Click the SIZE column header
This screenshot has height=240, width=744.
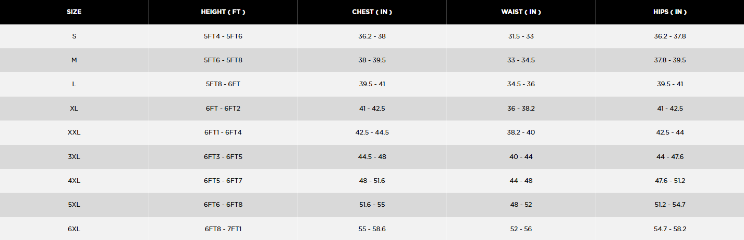[74, 12]
